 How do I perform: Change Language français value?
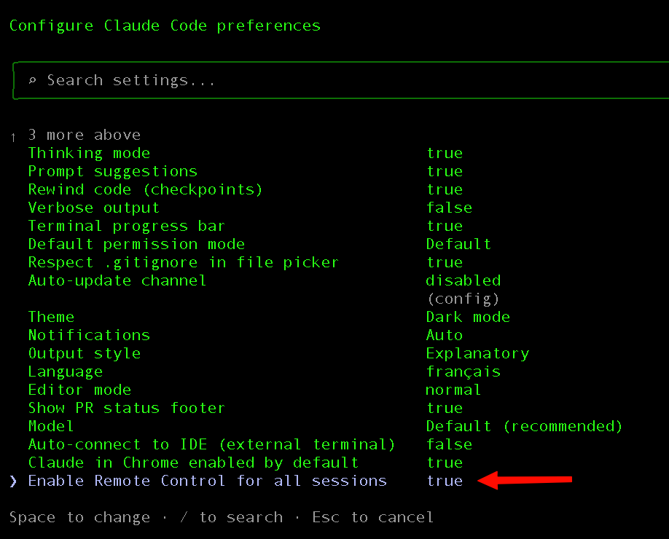click(x=463, y=371)
